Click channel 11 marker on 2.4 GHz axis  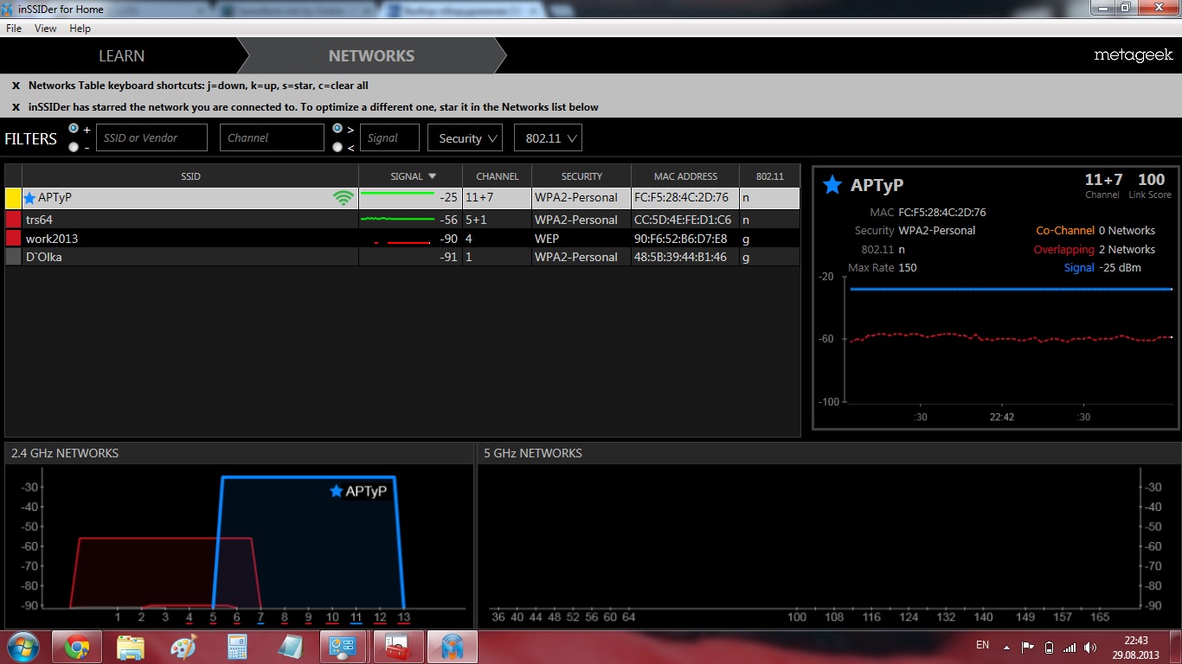point(357,617)
